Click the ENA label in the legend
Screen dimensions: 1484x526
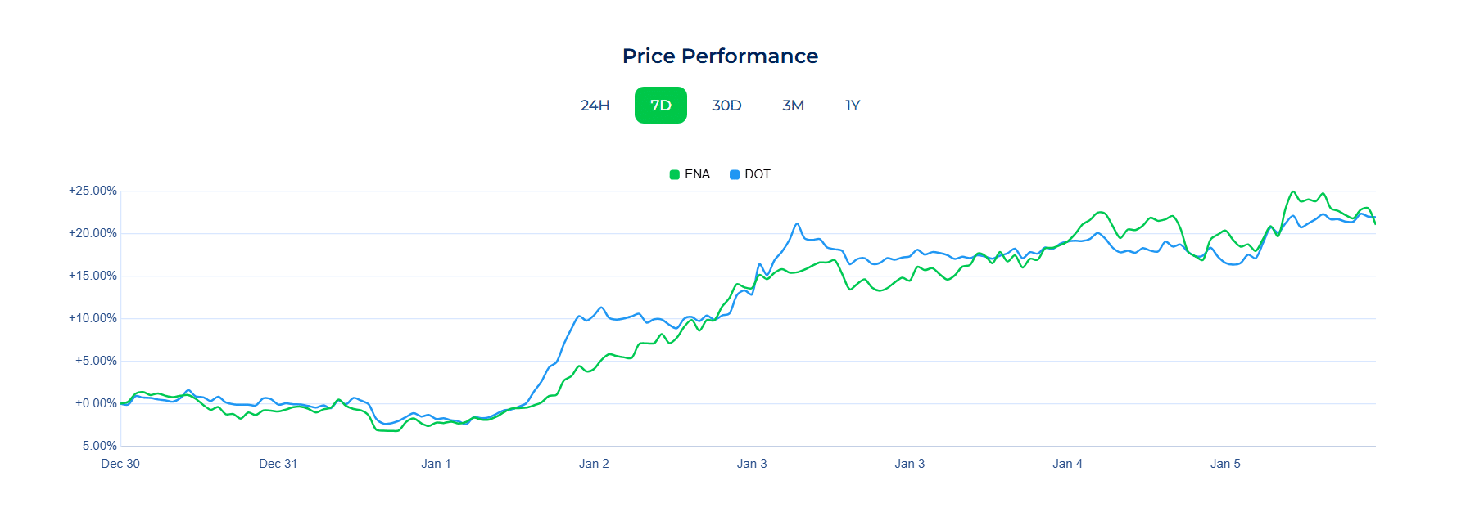(x=697, y=173)
